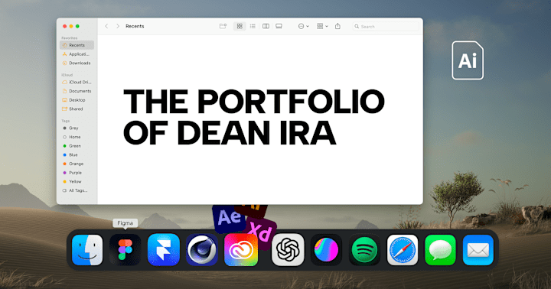The image size is (551, 289).
Task: Go back in Finder window
Action: point(106,26)
